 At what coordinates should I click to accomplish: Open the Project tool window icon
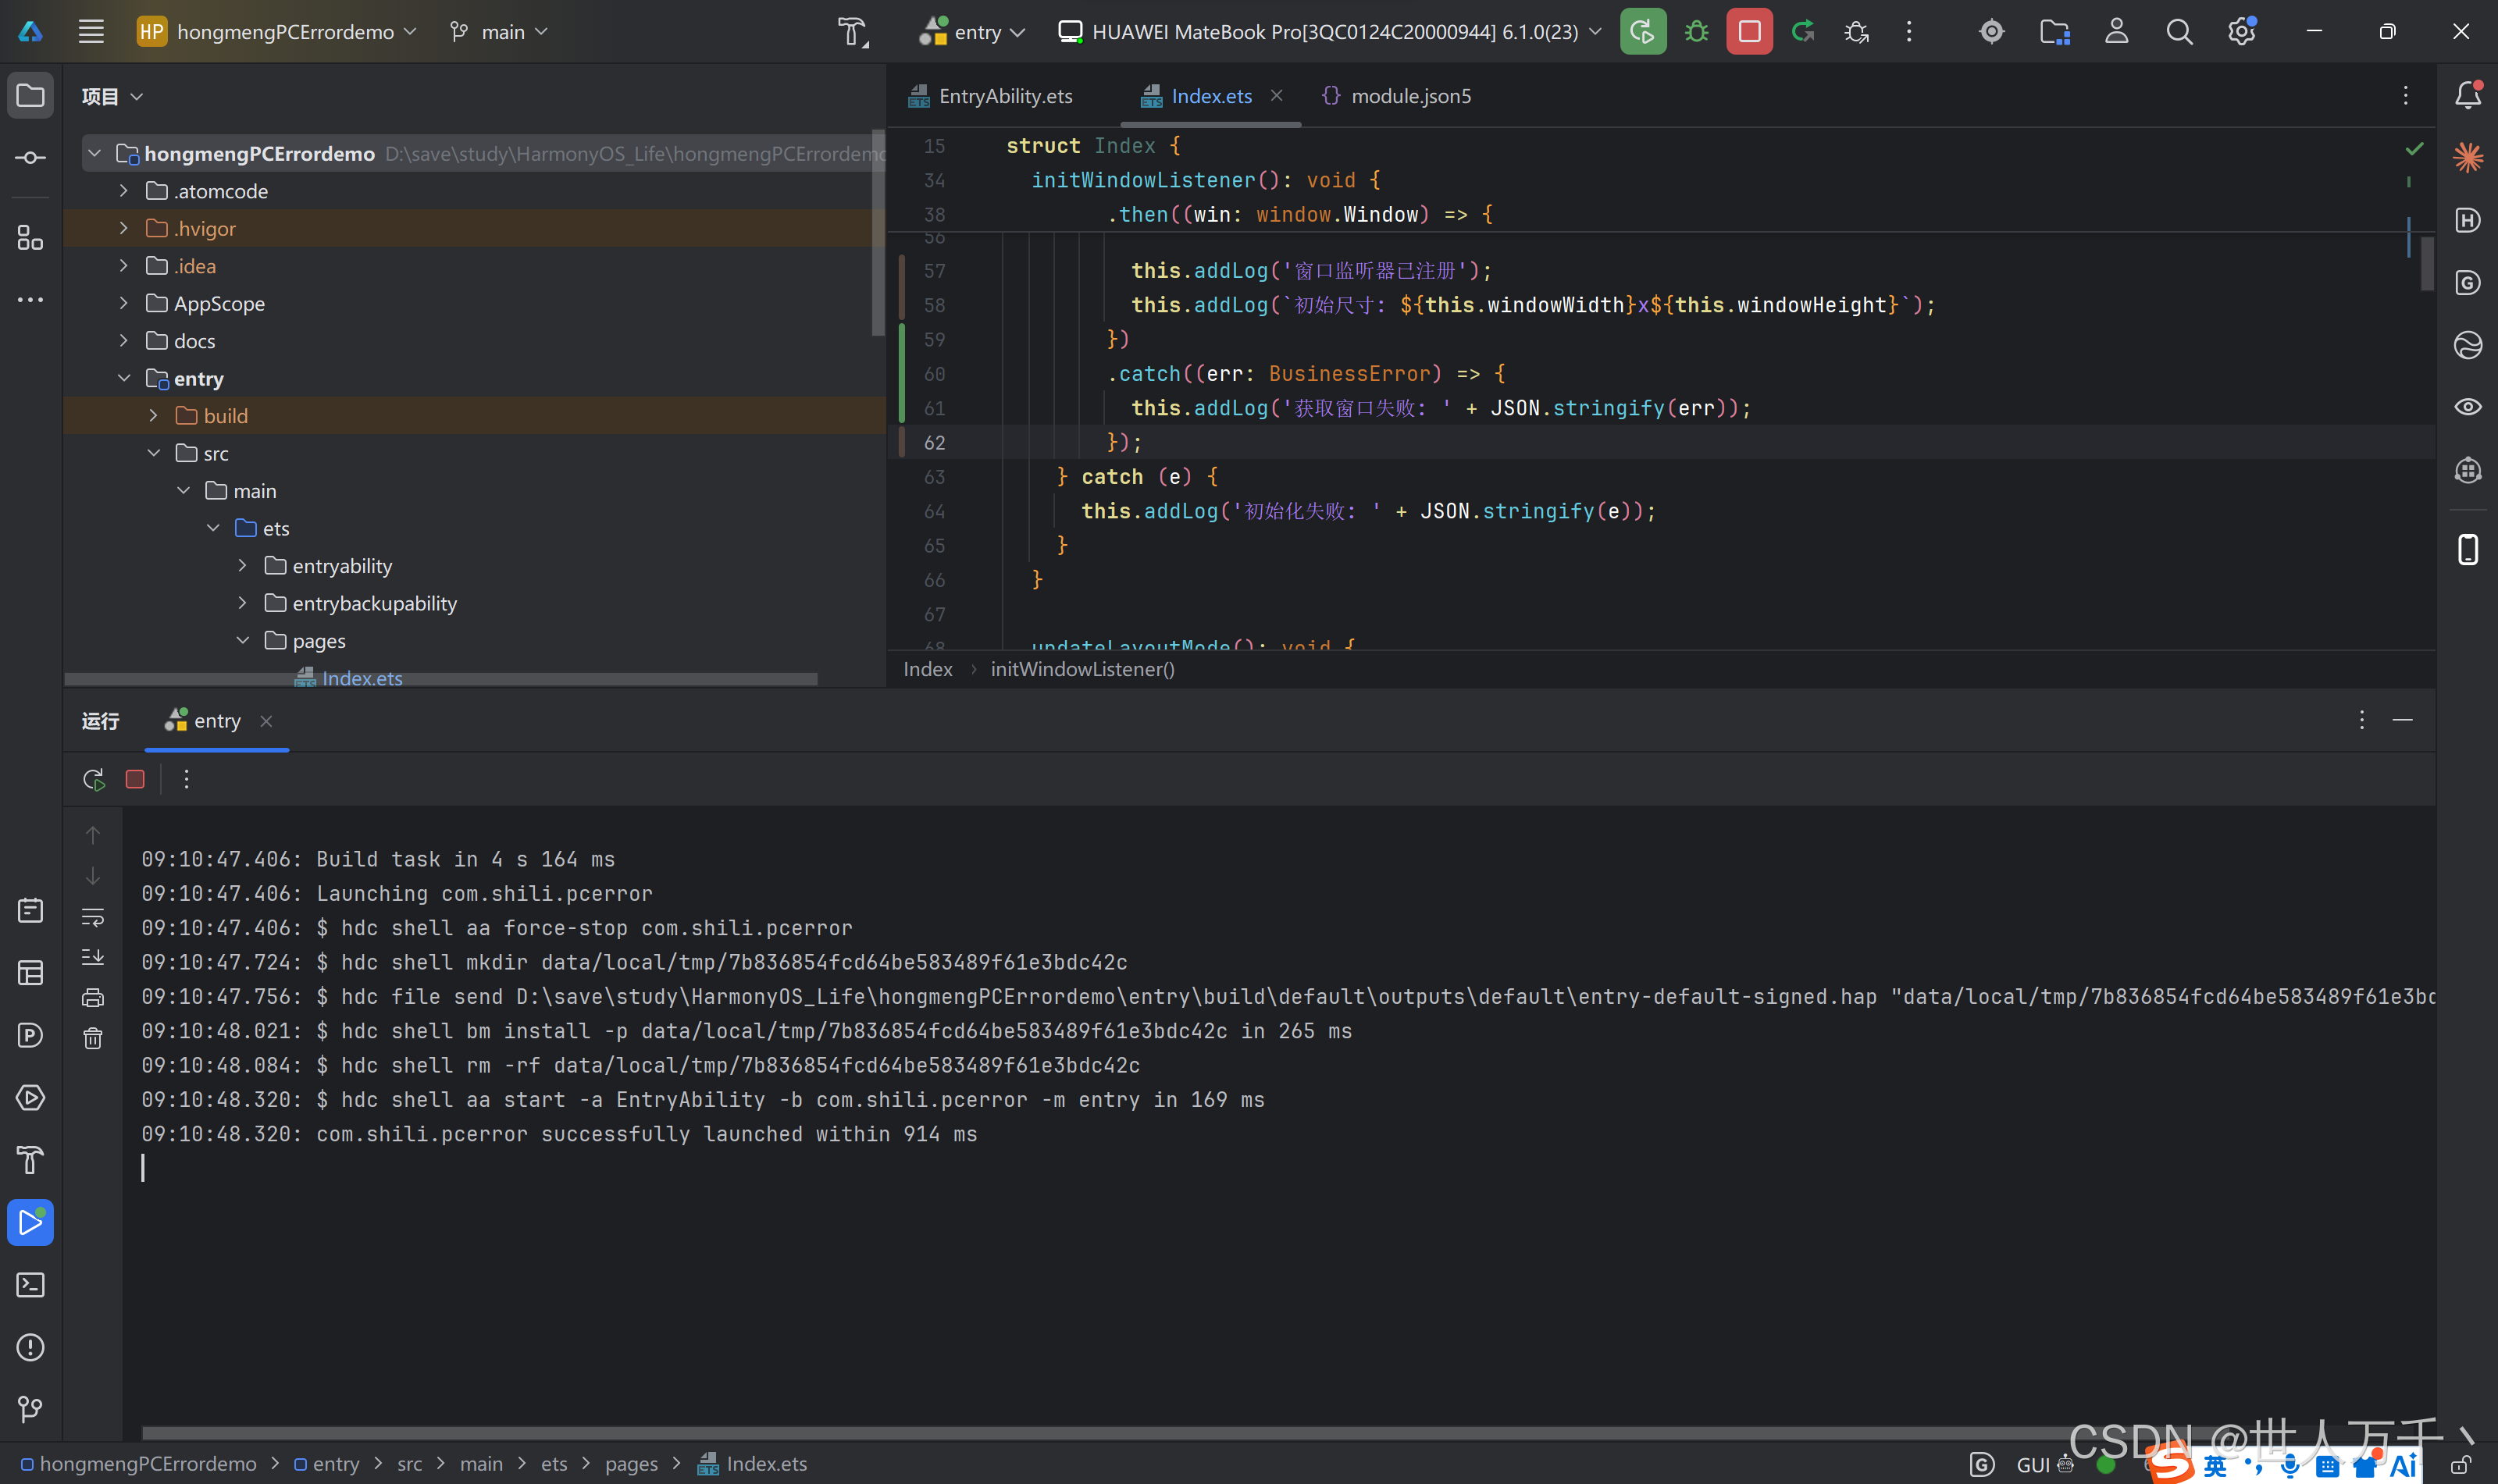click(x=30, y=96)
